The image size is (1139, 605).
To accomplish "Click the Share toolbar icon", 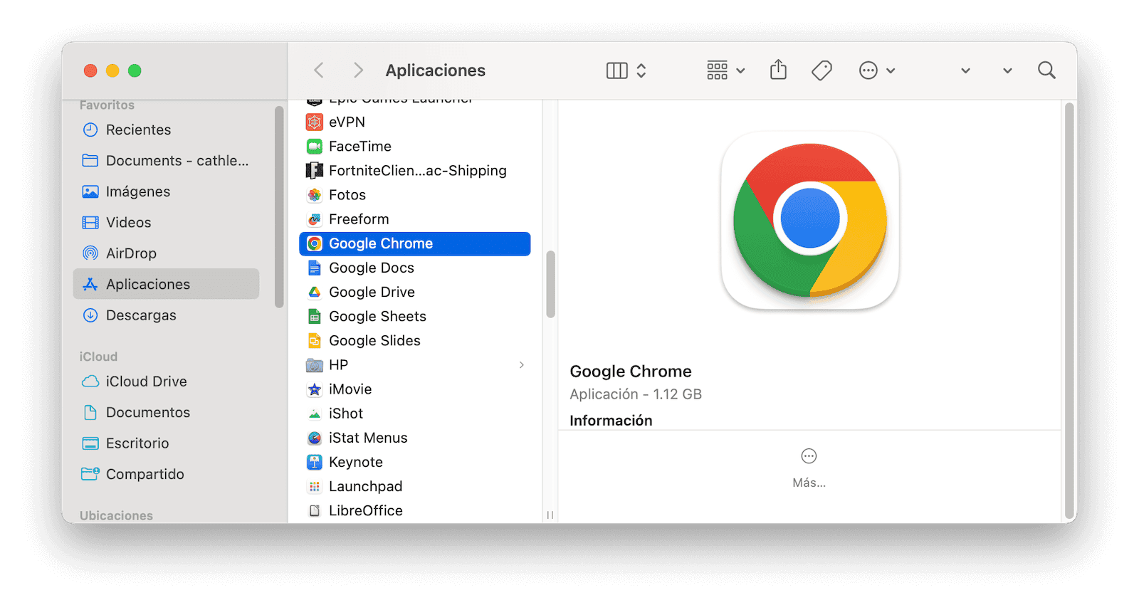I will [778, 70].
